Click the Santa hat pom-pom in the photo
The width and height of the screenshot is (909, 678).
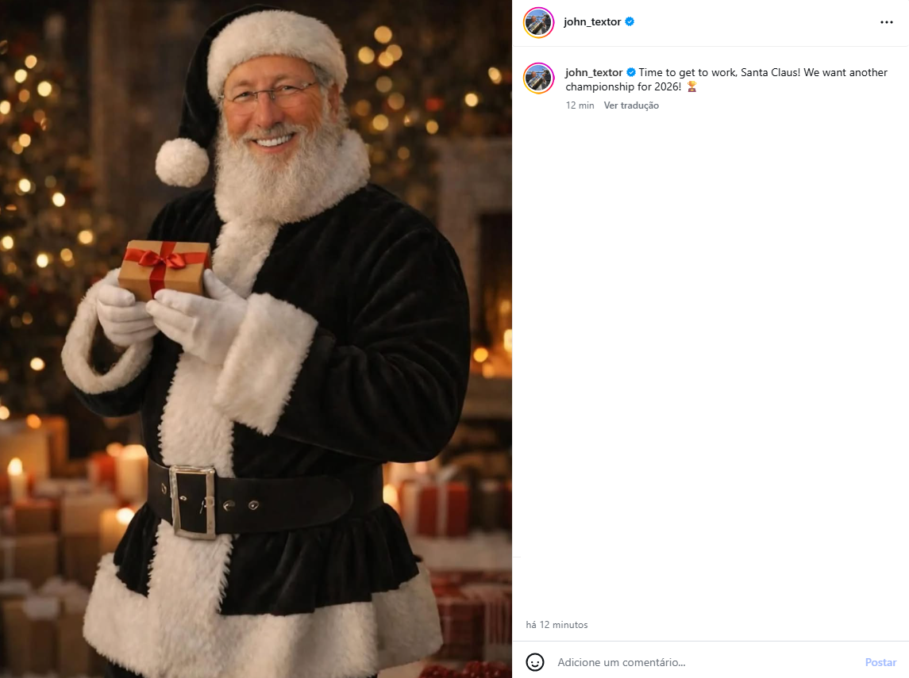coord(182,162)
